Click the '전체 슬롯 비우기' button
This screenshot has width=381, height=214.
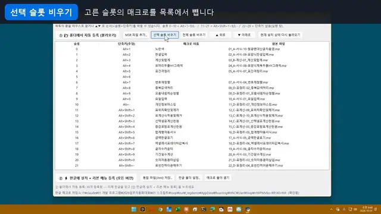click(x=194, y=35)
